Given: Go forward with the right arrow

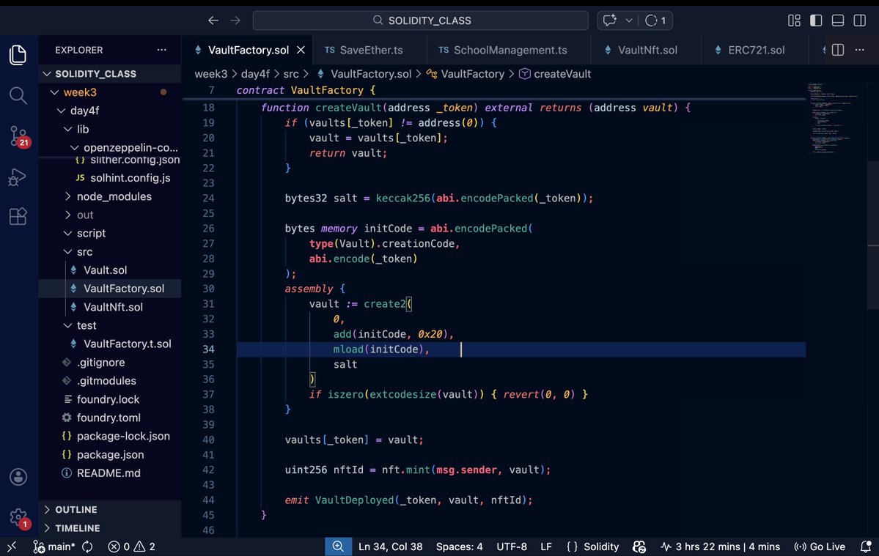Looking at the screenshot, I should (235, 21).
